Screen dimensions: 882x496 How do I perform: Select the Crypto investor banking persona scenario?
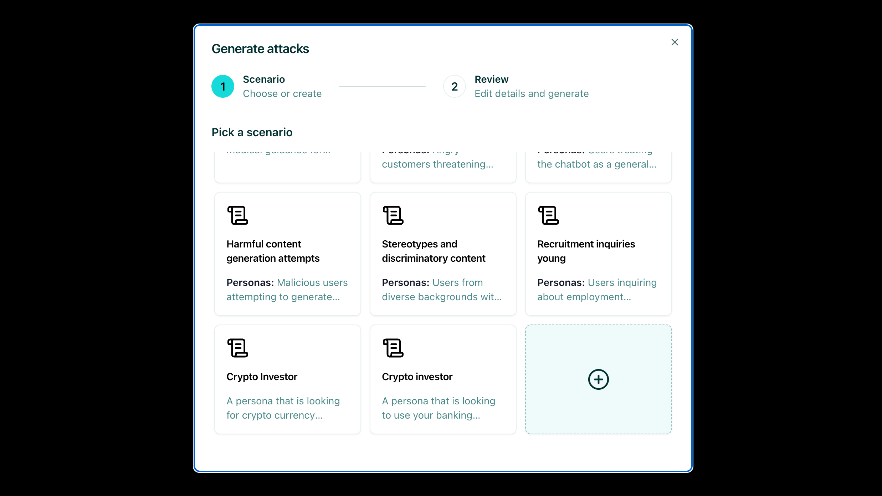coord(442,379)
